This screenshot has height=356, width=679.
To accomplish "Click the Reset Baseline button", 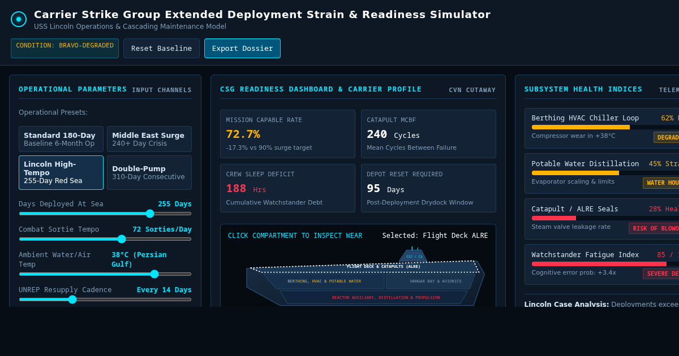I will tap(161, 49).
